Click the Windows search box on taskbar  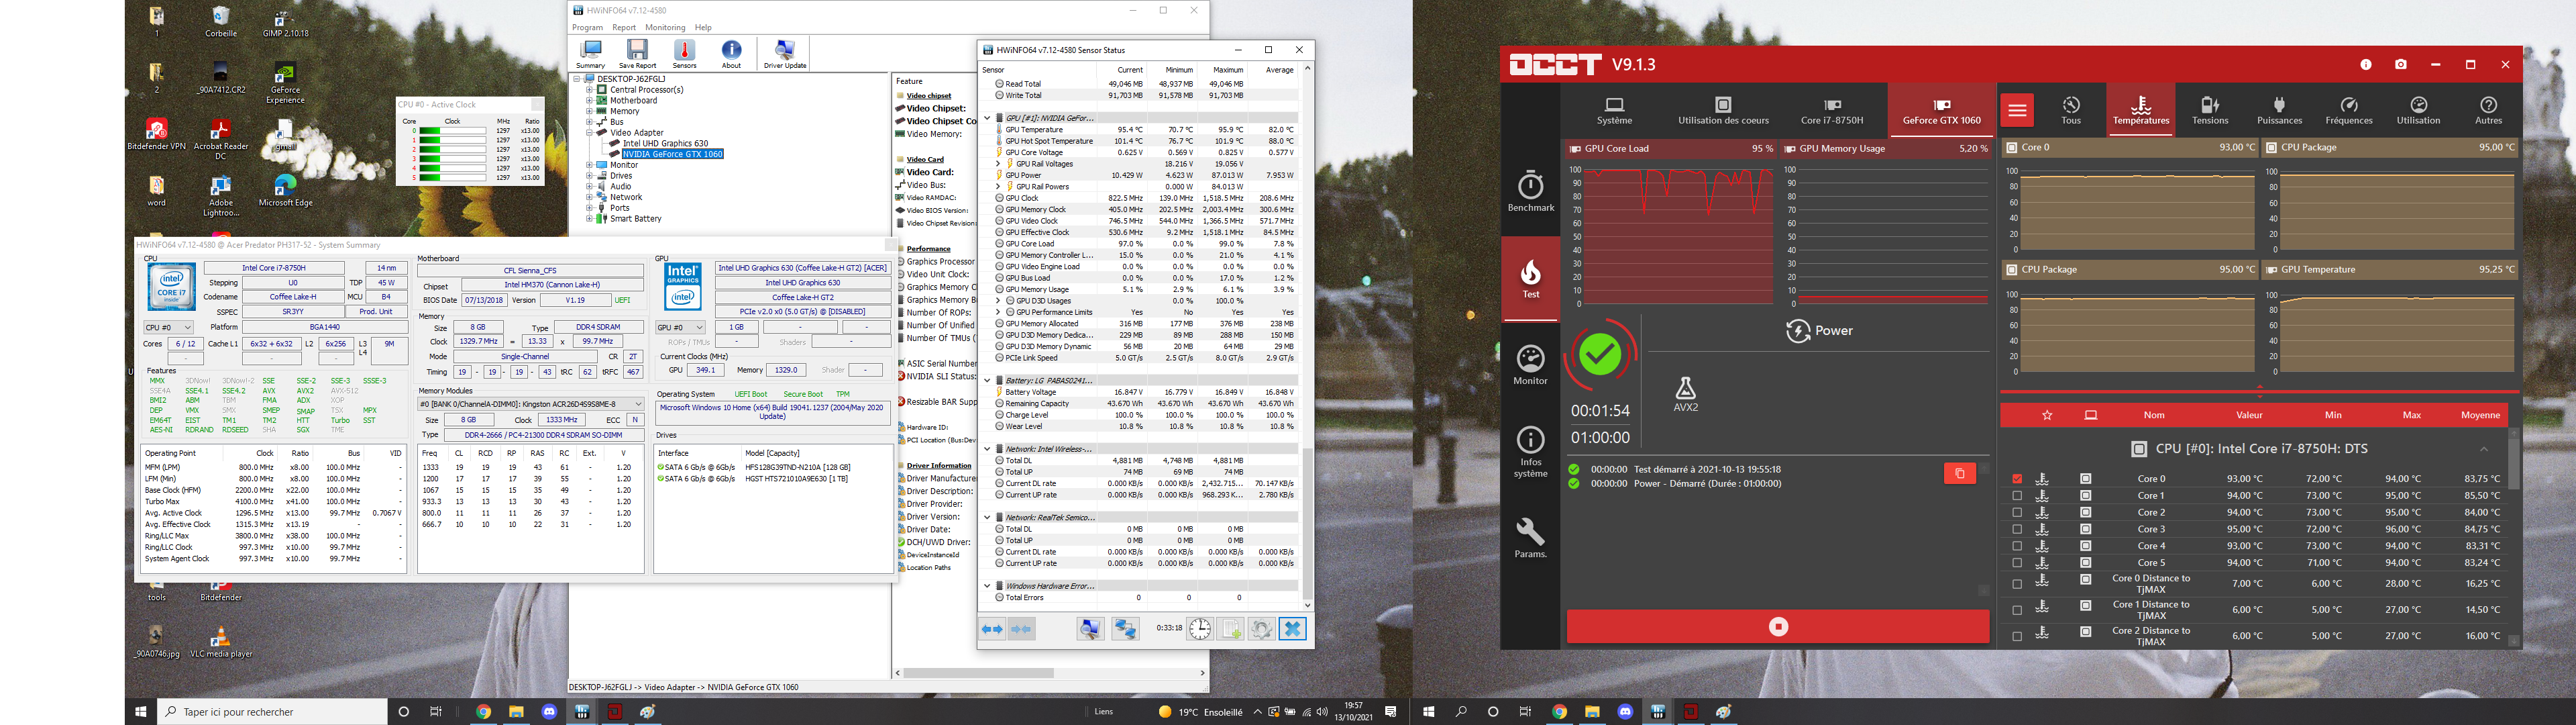273,712
